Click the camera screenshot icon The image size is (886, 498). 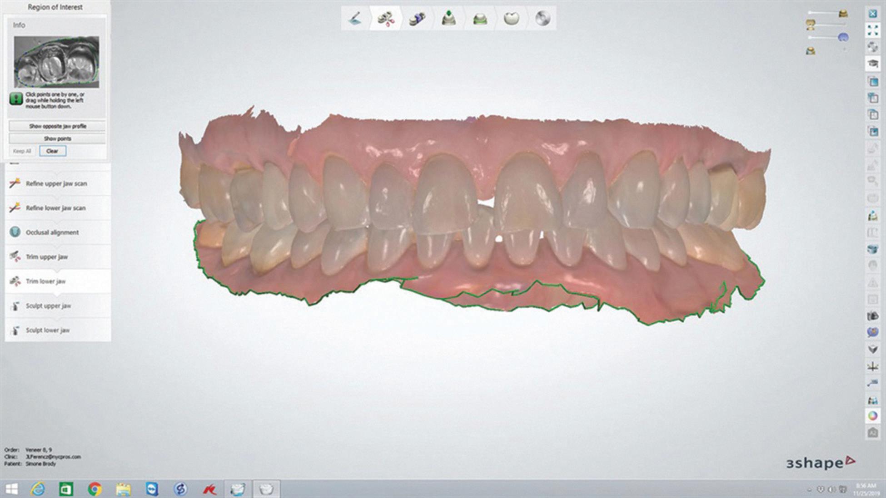(x=872, y=316)
